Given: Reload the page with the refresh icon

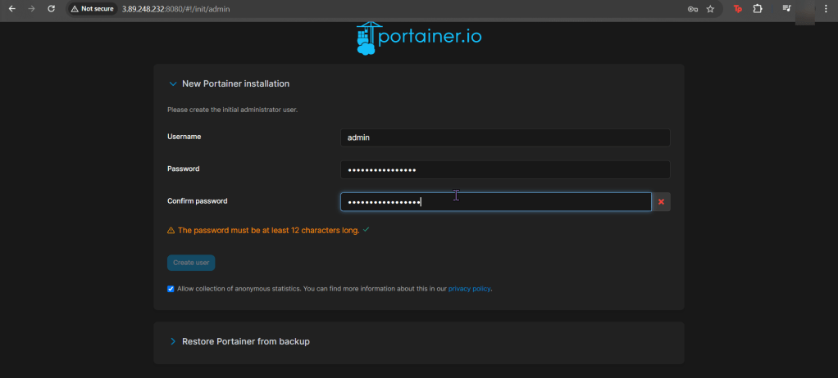Looking at the screenshot, I should coord(51,8).
